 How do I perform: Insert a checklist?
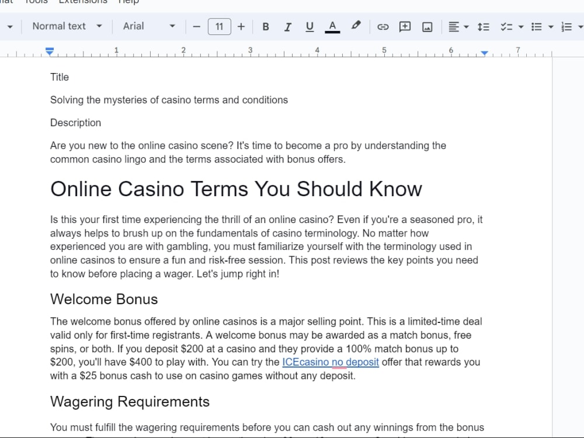[x=506, y=27]
